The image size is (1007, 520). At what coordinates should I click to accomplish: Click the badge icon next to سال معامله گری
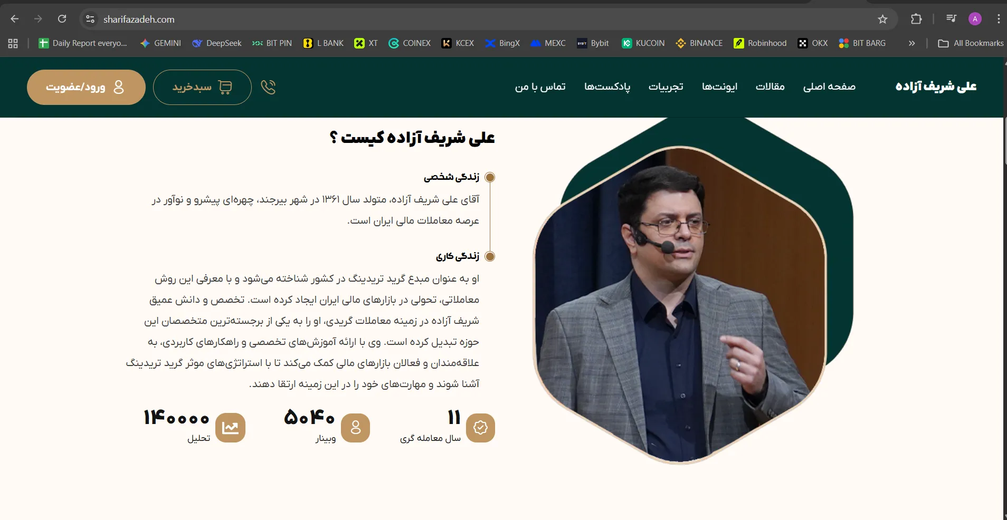click(x=480, y=428)
